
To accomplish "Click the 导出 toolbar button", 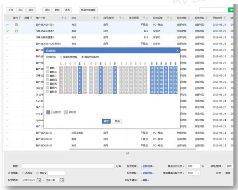I will point(31,10).
